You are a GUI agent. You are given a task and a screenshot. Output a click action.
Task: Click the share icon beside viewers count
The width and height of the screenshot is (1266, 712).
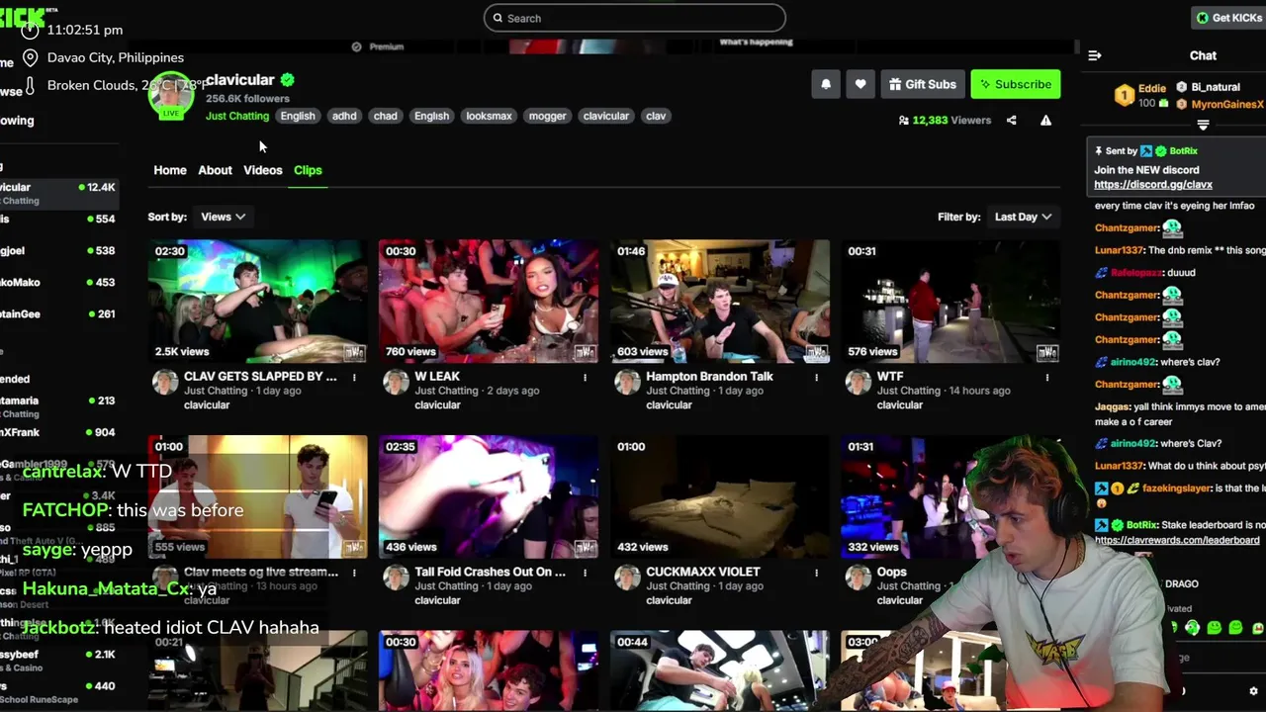coord(1011,121)
